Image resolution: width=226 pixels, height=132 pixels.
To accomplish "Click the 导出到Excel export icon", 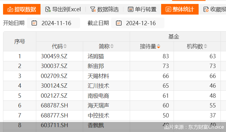I will [48, 9].
